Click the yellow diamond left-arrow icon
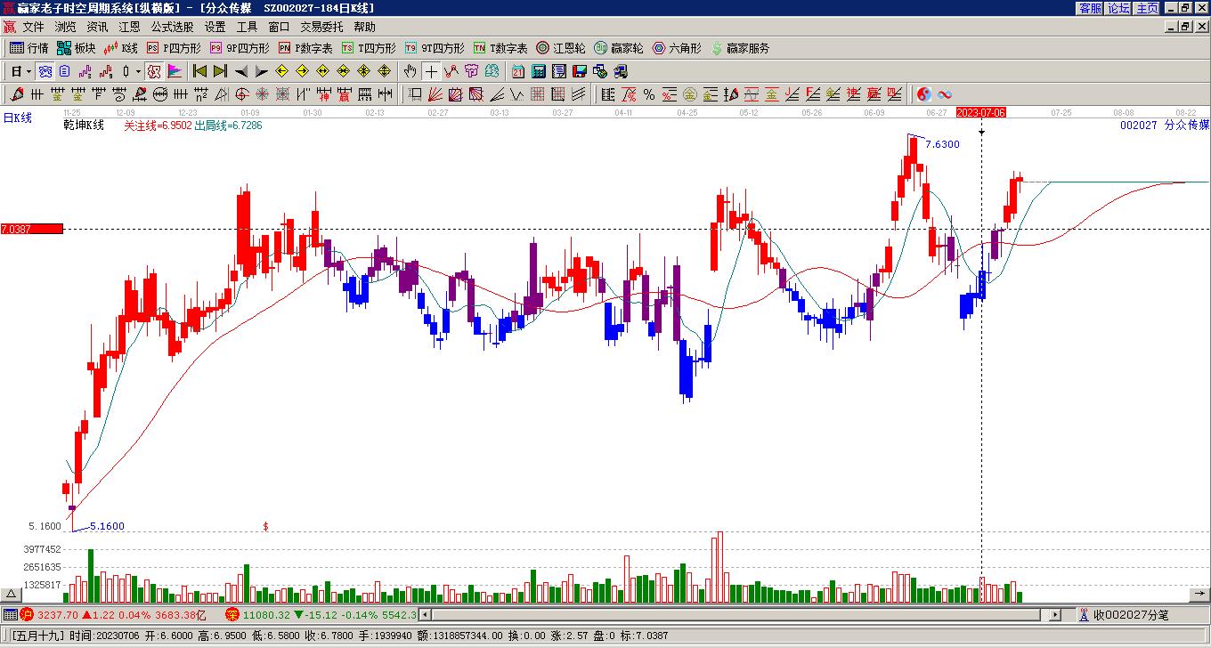 (282, 71)
